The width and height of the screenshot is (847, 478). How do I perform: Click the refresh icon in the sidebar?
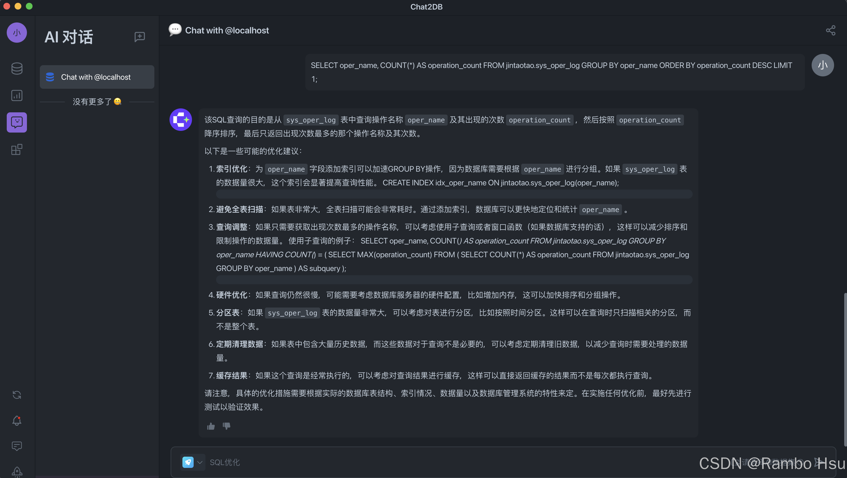pyautogui.click(x=17, y=395)
